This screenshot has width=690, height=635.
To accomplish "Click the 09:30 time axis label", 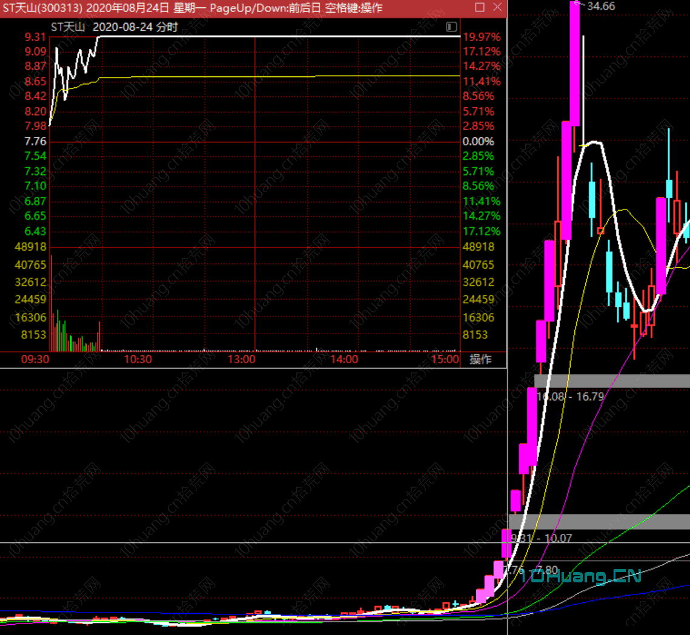I will point(35,360).
